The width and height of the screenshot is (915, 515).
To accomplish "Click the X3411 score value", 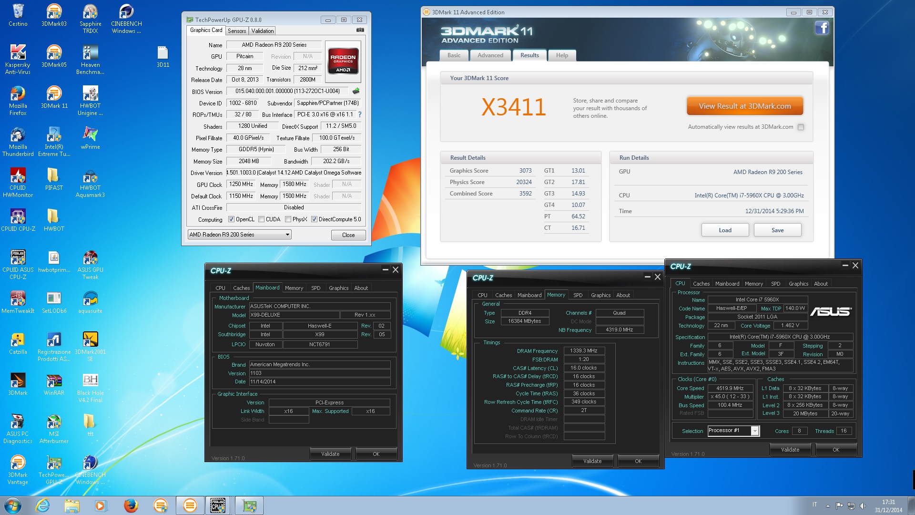I will point(513,107).
